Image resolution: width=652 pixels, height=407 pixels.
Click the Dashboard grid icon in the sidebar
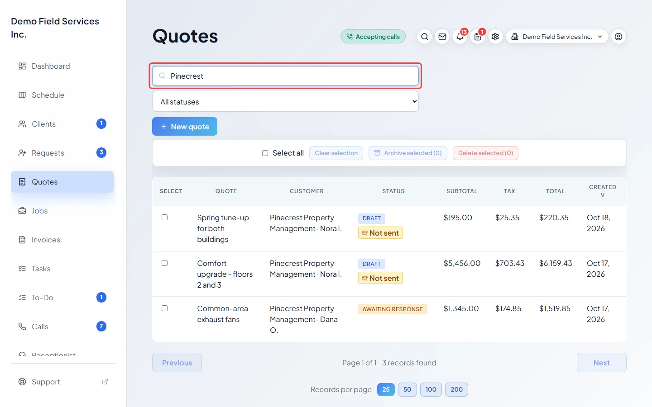[22, 66]
